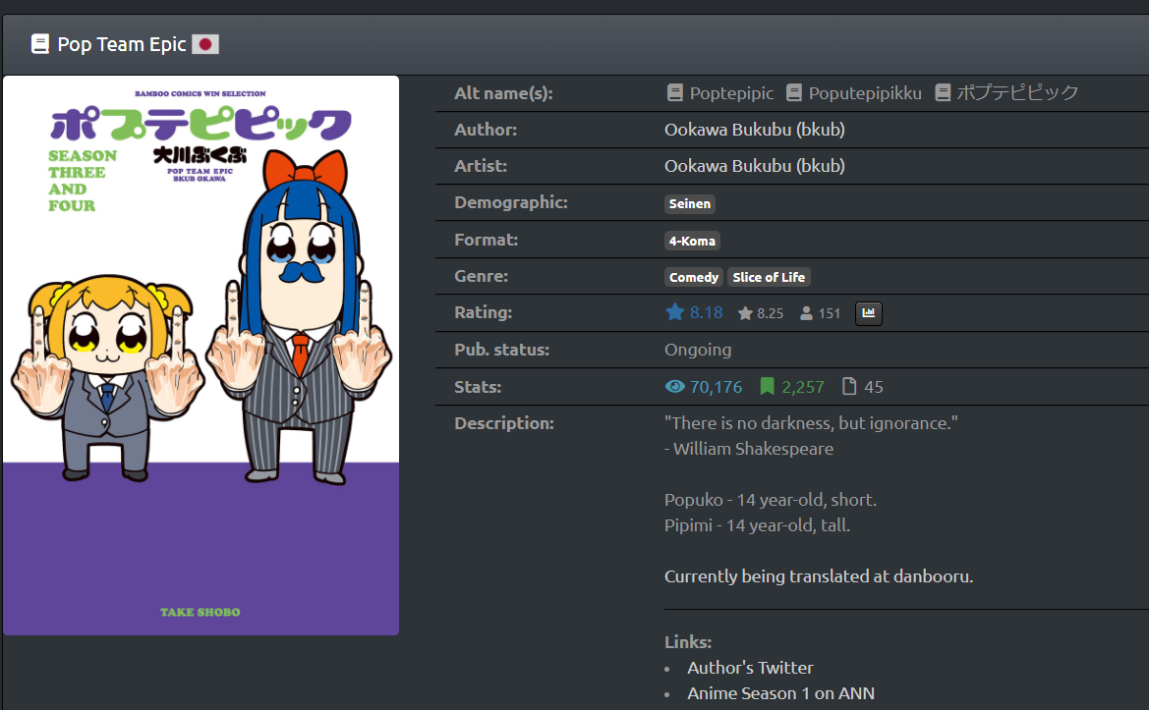Image resolution: width=1149 pixels, height=710 pixels.
Task: Open the Pop Team Epic cover image
Action: click(201, 355)
